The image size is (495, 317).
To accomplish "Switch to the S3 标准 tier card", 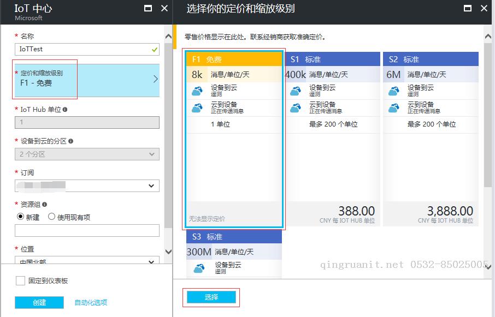I will (234, 236).
